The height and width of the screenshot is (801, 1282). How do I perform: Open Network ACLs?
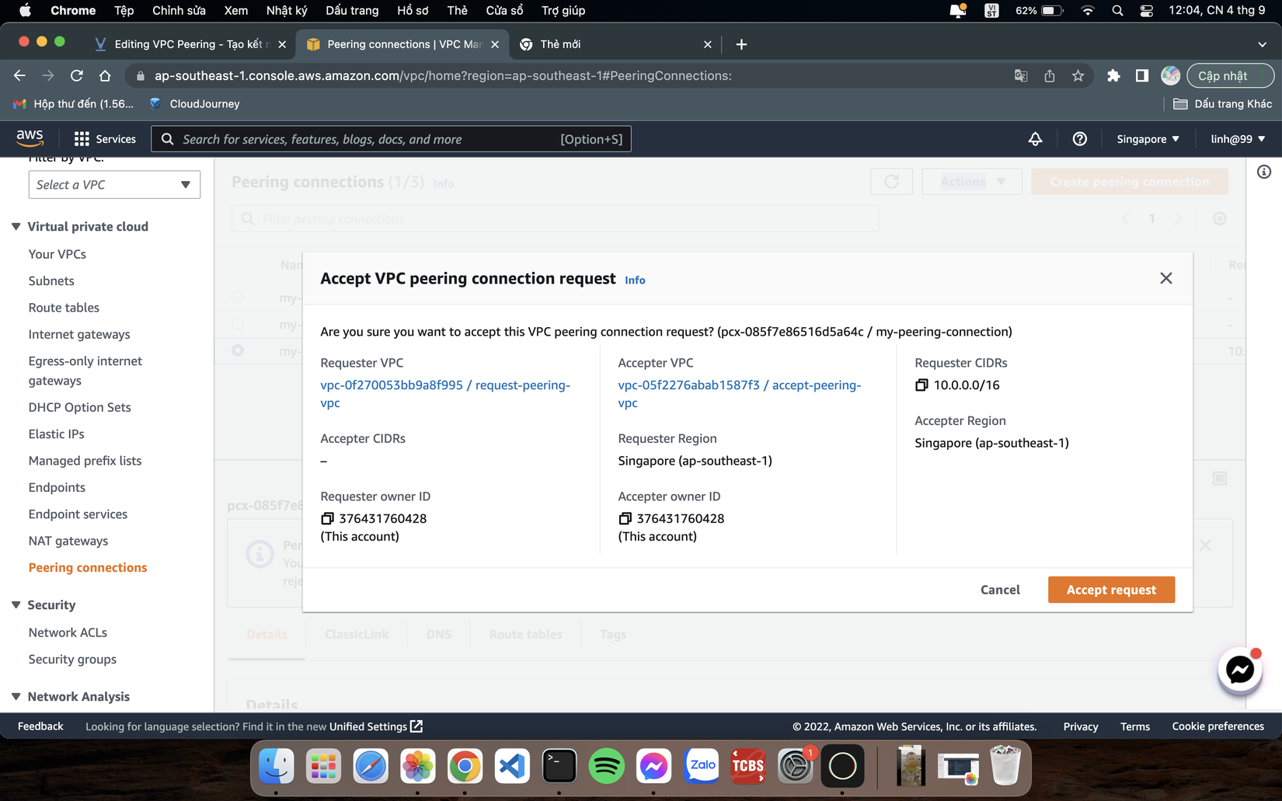coord(68,632)
